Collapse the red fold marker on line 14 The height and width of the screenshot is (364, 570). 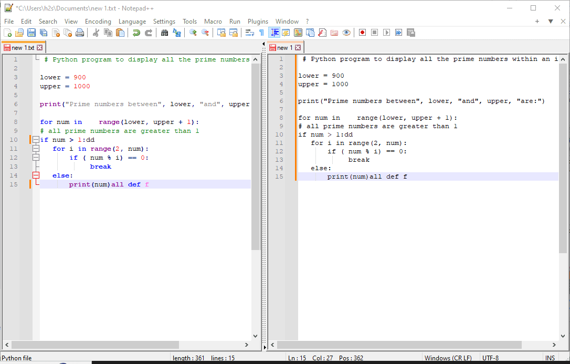tap(36, 175)
